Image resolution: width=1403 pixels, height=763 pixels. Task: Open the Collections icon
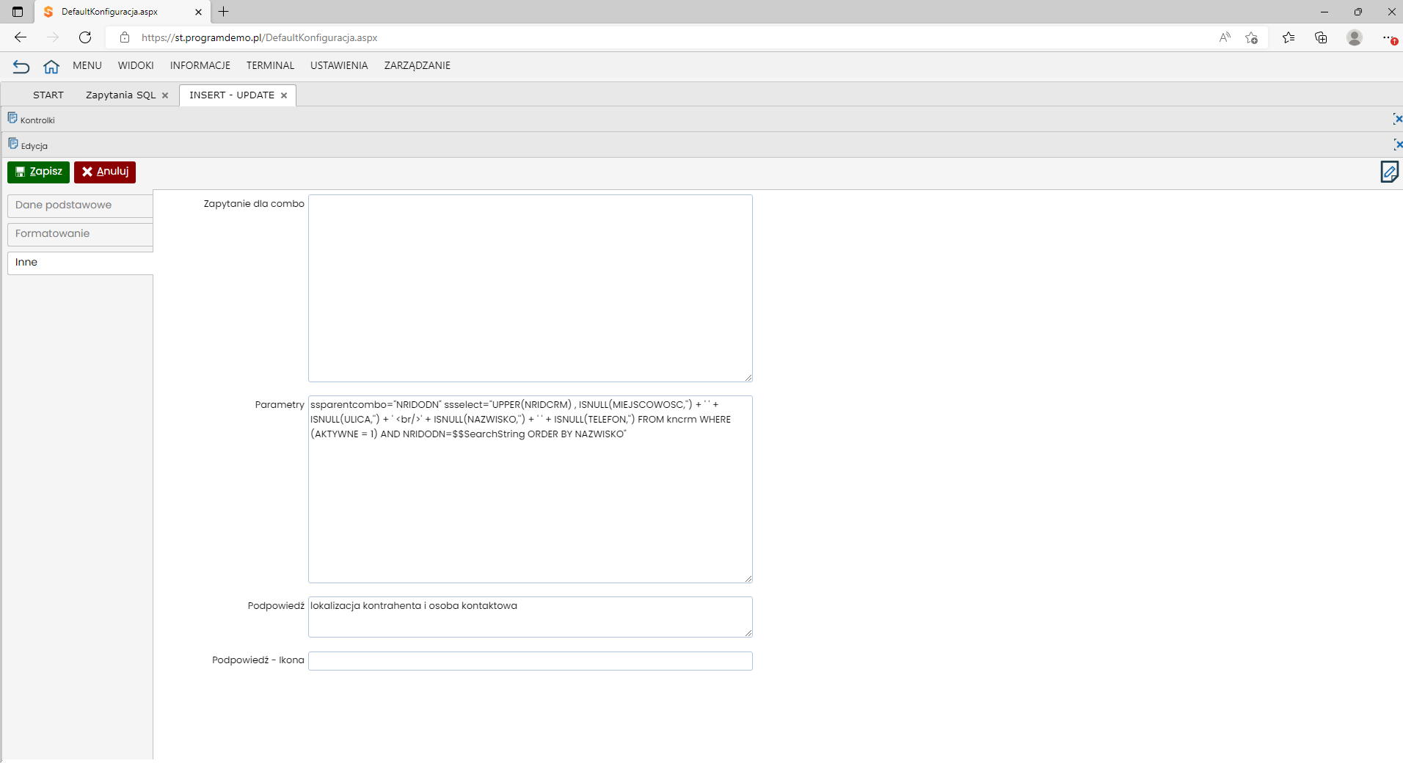1321,37
